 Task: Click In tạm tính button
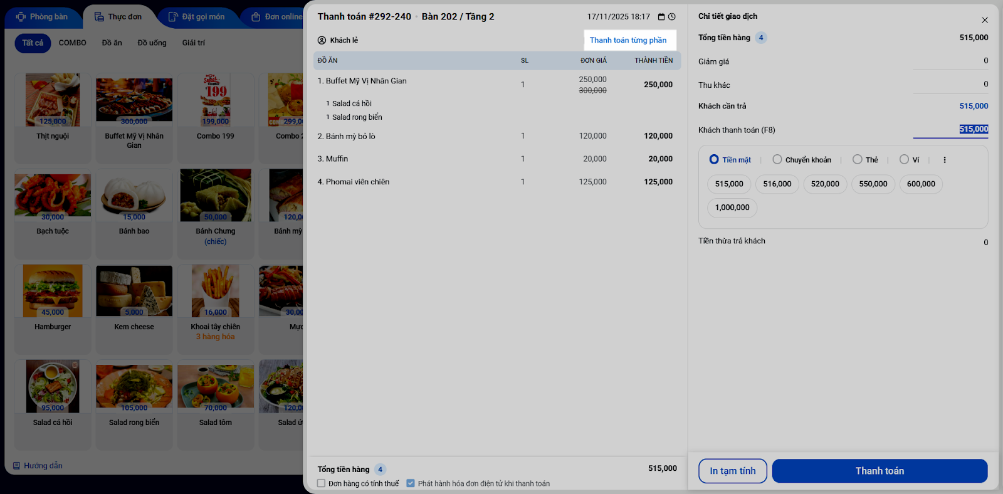coord(733,471)
